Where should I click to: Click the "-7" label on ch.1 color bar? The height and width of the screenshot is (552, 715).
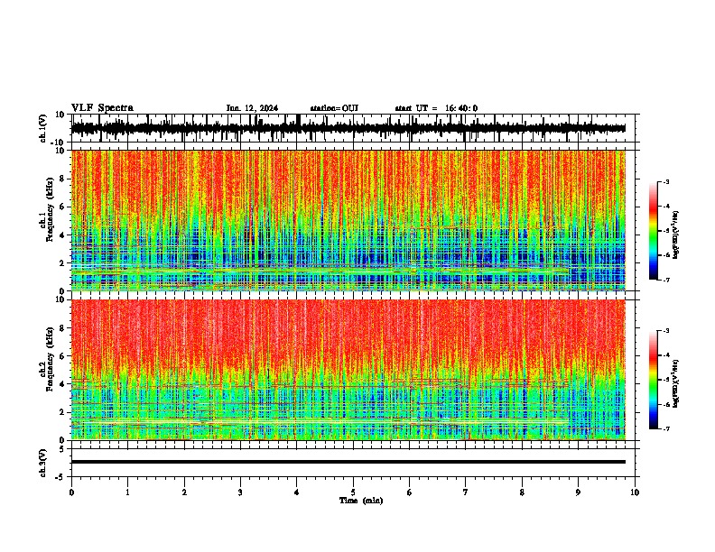tap(666, 280)
